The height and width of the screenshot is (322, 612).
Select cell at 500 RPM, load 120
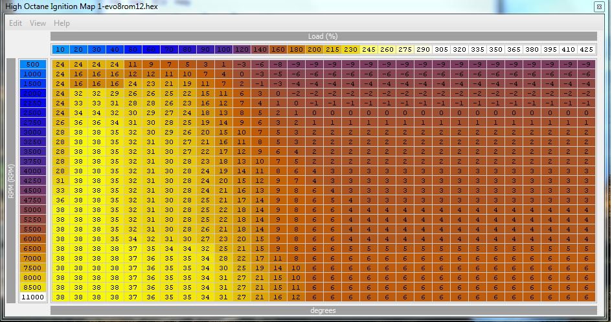(x=242, y=64)
